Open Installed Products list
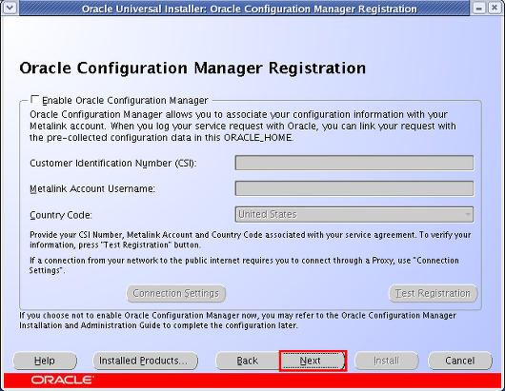The height and width of the screenshot is (391, 505). tap(145, 361)
